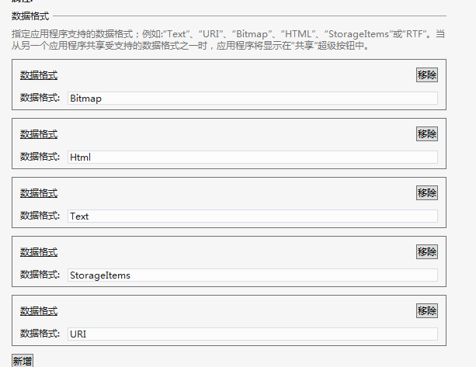Remove the Html data format entry
This screenshot has width=476, height=367.
point(427,133)
